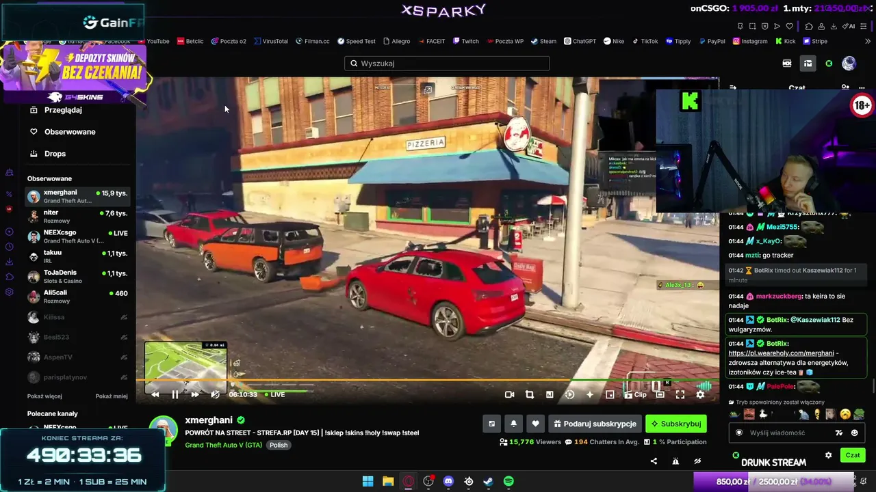This screenshot has height=492, width=876.
Task: Click the crop icon in player controls
Action: (x=529, y=394)
